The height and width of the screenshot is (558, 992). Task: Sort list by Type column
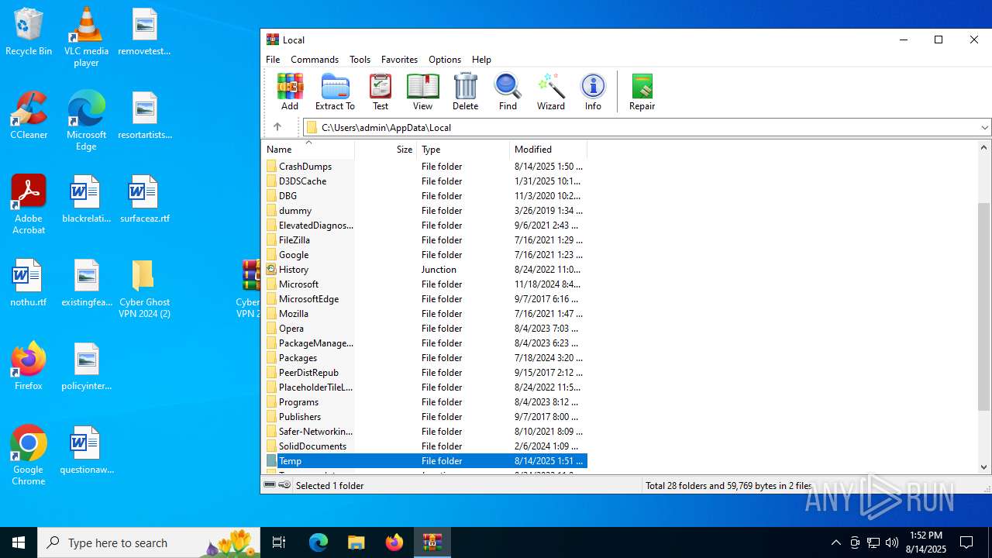point(463,150)
